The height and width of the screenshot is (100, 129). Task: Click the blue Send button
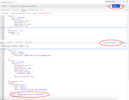point(115,6)
